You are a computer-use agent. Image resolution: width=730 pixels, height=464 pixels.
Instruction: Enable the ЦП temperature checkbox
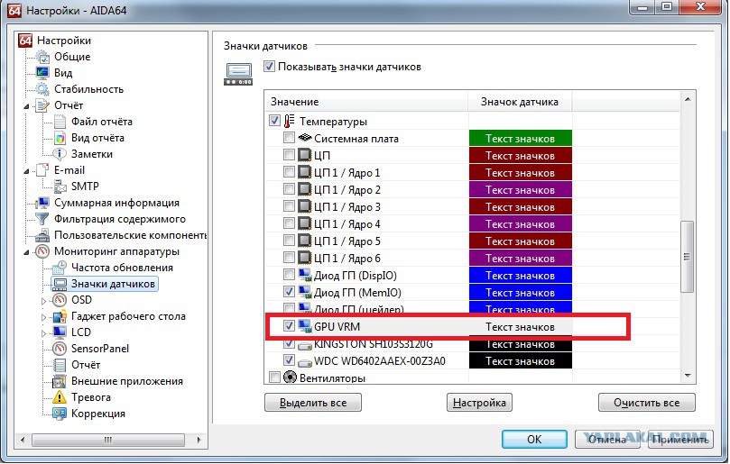(289, 155)
